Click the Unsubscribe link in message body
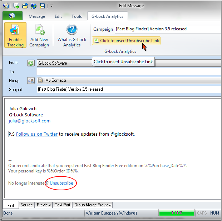Image resolution: width=222 pixels, height=221 pixels. click(61, 183)
